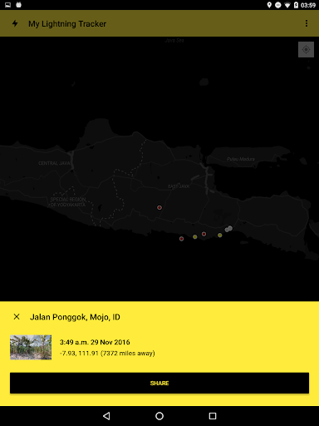Select the leftmost coastal red strike marker

click(181, 239)
